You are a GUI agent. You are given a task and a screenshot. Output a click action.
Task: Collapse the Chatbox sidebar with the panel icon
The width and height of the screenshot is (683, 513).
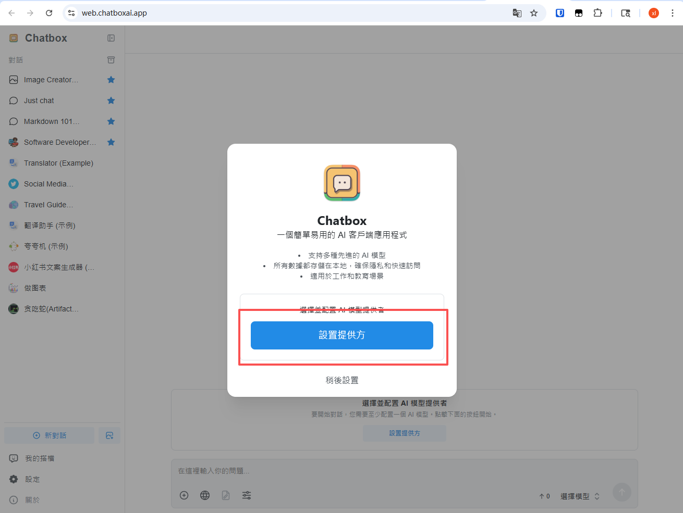click(x=111, y=38)
